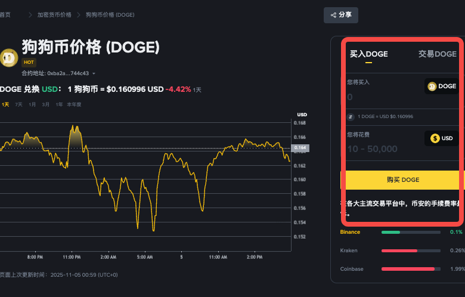The height and width of the screenshot is (297, 465).
Task: Go to 首页 breadcrumb link
Action: tap(5, 15)
